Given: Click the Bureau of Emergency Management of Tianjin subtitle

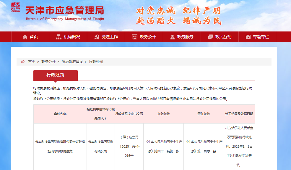Looking at the screenshot, I should pyautogui.click(x=65, y=19).
